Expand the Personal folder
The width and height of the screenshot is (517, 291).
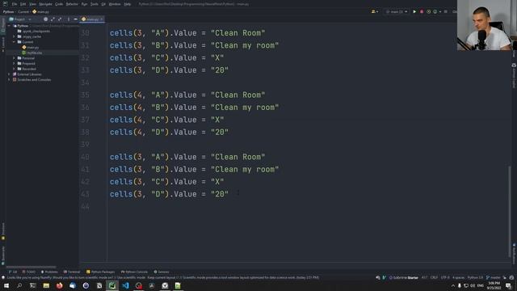[x=15, y=58]
